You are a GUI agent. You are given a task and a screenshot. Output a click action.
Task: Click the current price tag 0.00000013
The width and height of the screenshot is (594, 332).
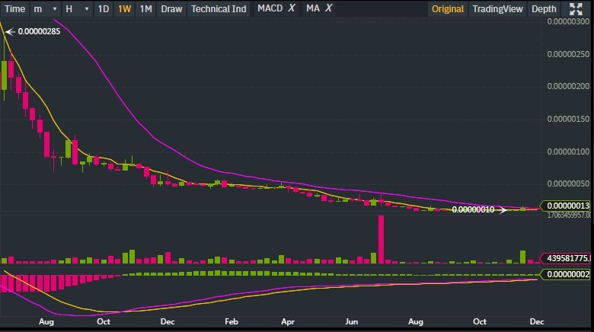(566, 206)
